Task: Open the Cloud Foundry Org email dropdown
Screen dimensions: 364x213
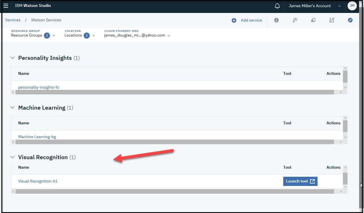Action: 137,35
